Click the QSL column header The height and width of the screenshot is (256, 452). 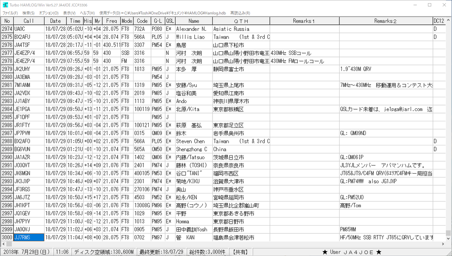[170, 21]
